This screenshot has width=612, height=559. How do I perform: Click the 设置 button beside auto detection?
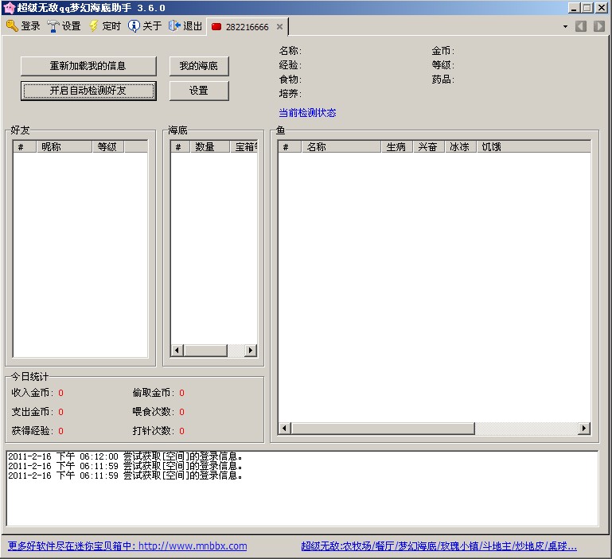(199, 91)
